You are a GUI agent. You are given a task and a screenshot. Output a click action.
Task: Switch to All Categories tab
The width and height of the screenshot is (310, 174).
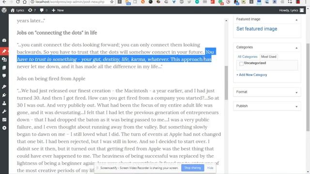248,57
